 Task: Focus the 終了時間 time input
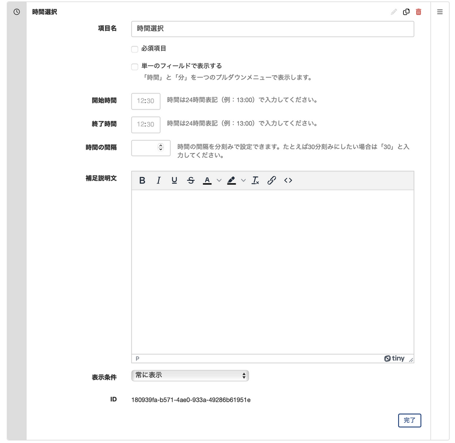(x=146, y=125)
